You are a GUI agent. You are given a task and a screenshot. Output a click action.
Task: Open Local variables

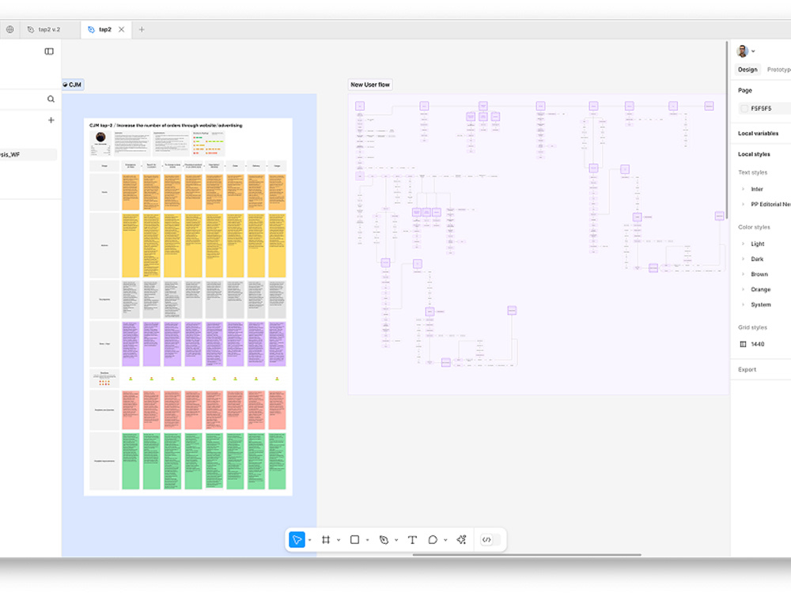759,134
